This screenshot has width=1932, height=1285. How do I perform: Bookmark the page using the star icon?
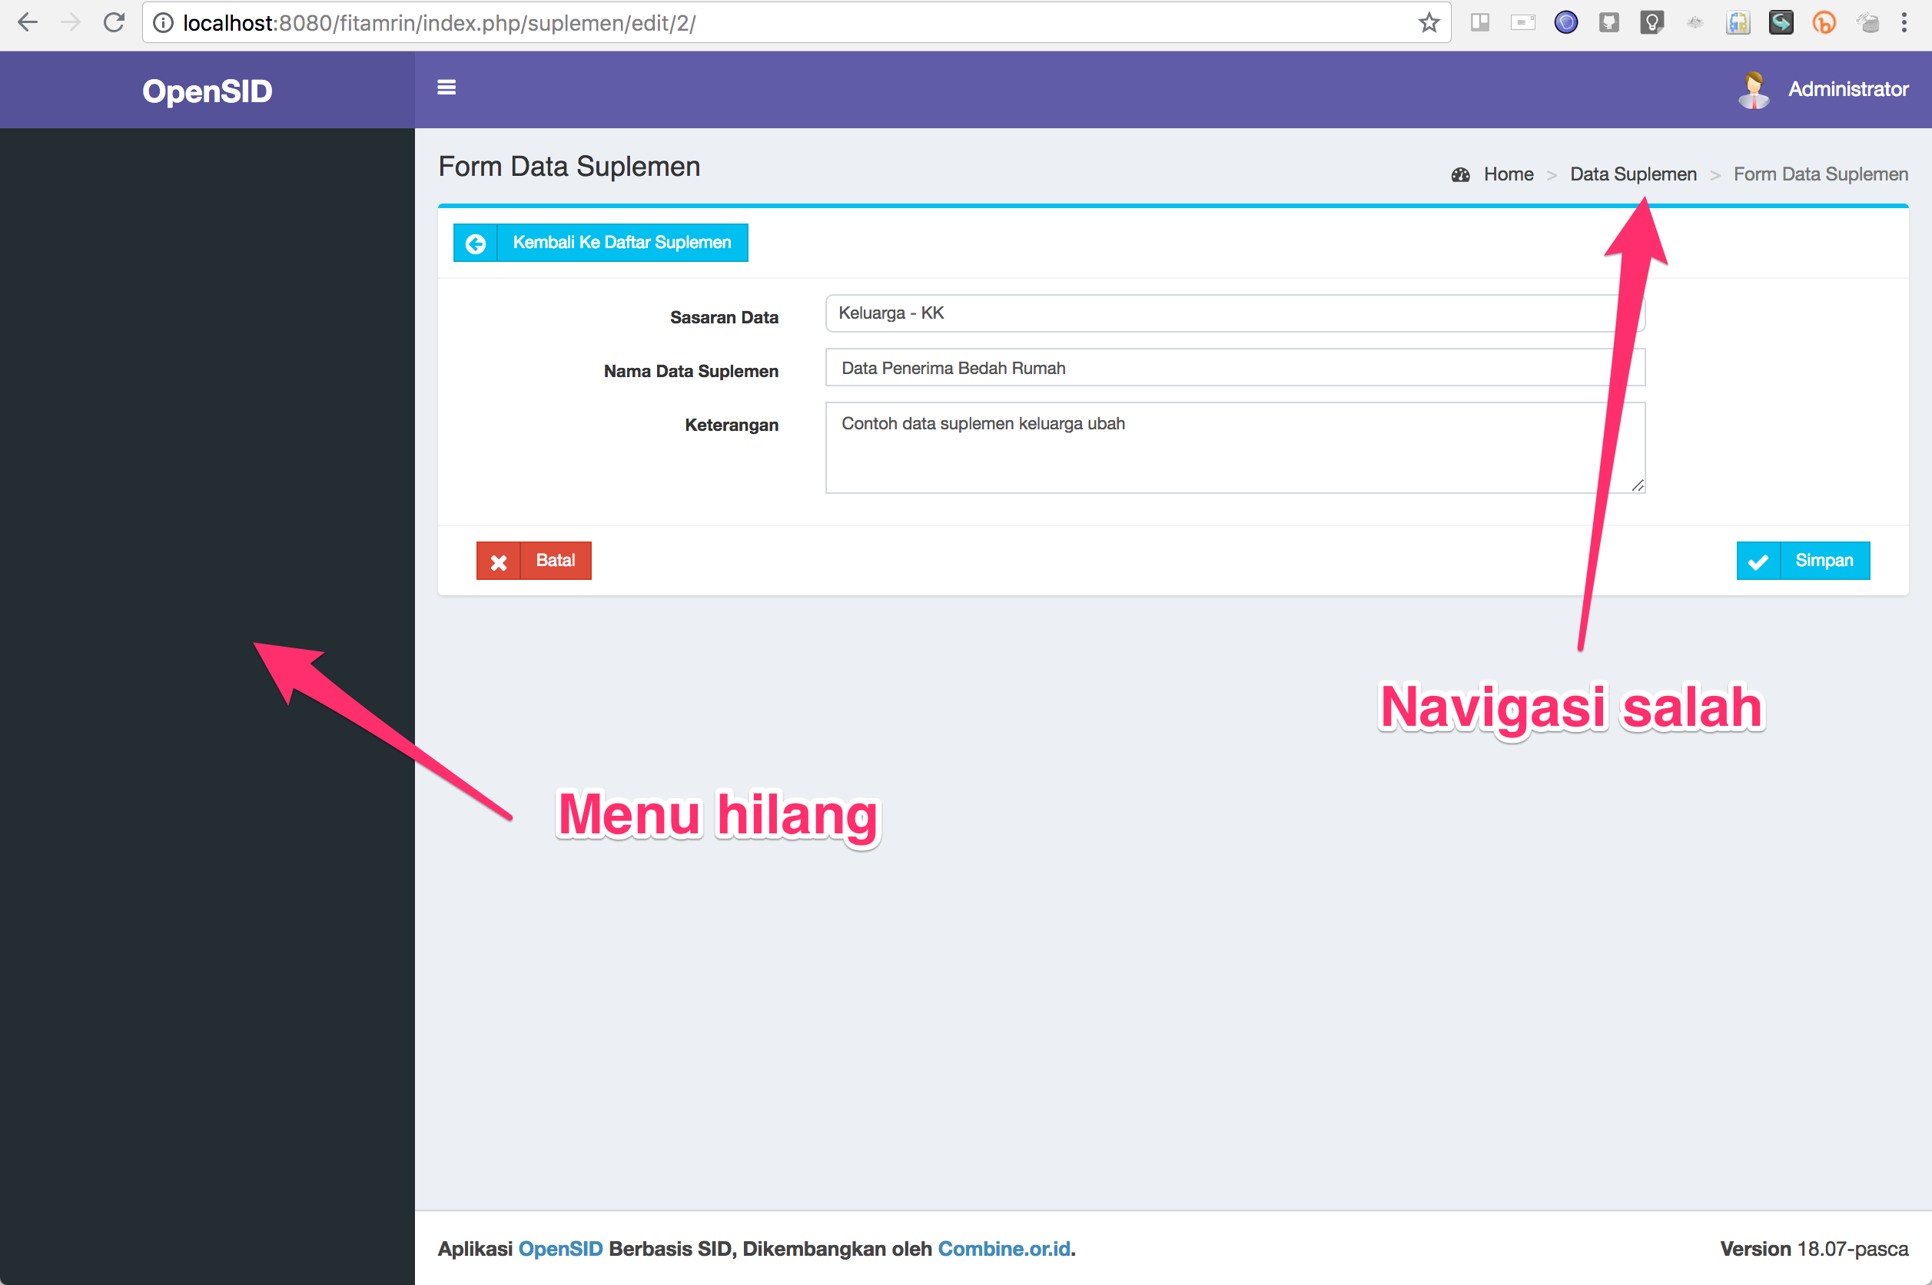click(1429, 22)
